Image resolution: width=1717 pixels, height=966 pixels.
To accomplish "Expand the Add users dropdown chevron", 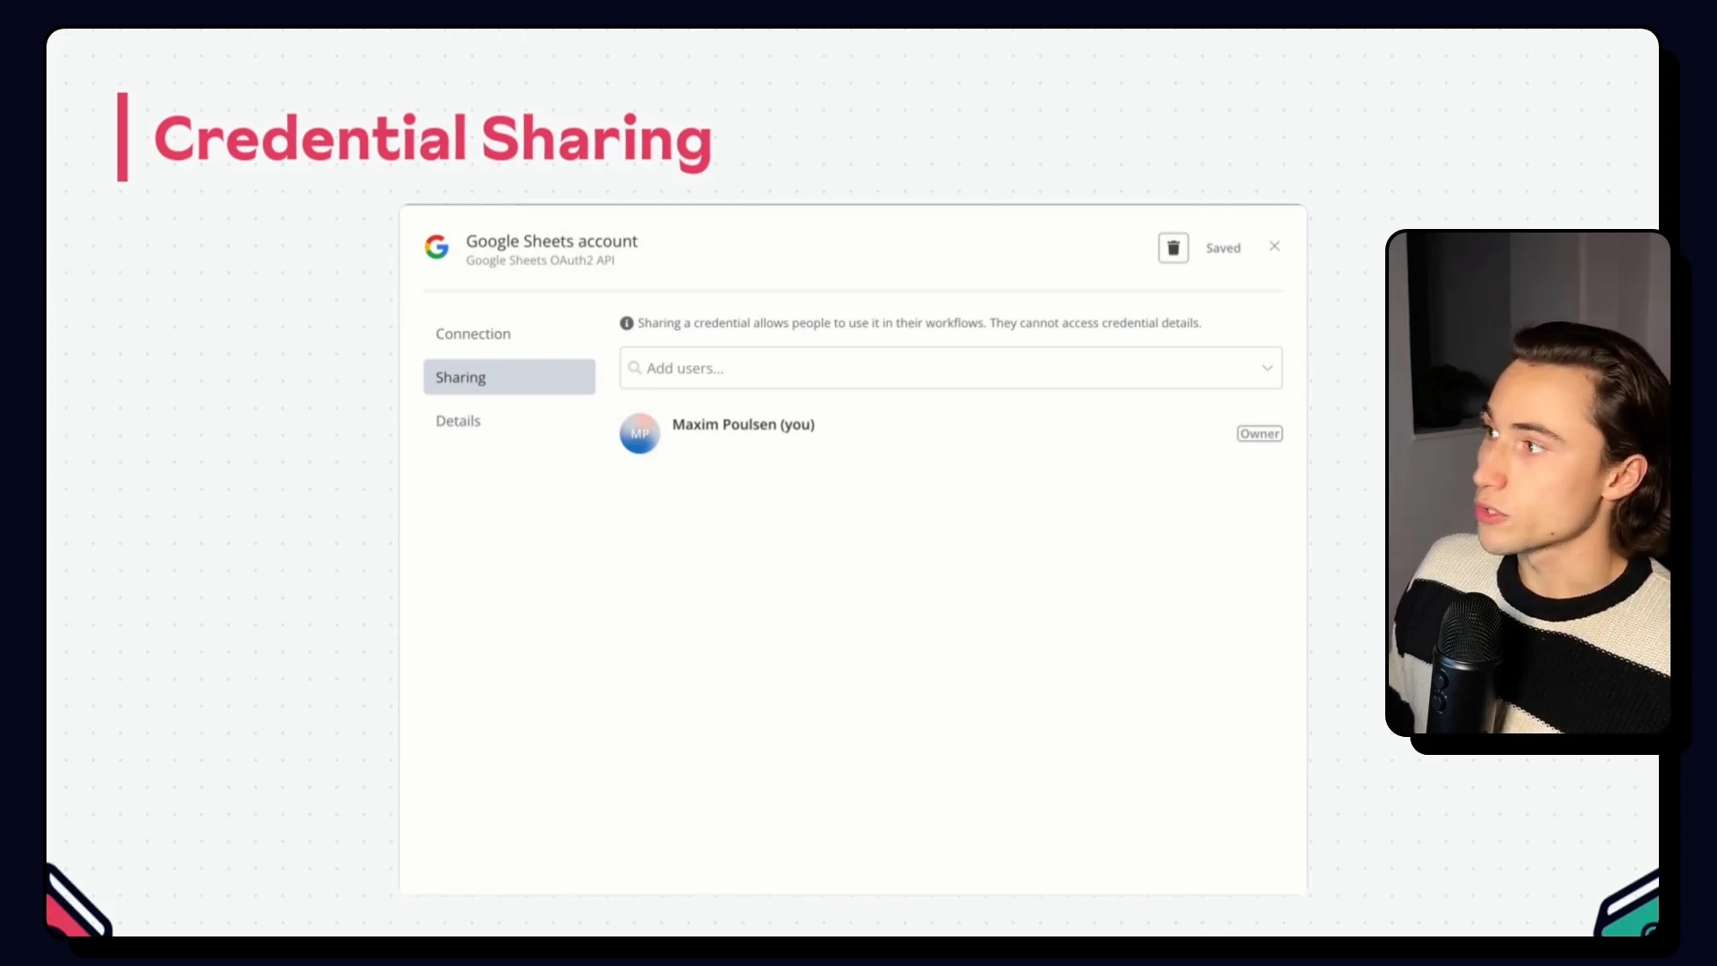I will click(1267, 368).
